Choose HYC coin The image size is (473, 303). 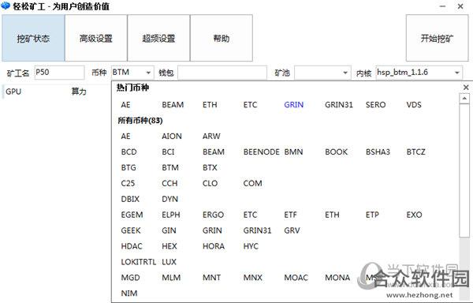251,246
